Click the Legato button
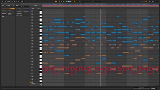 pyautogui.click(x=19, y=11)
